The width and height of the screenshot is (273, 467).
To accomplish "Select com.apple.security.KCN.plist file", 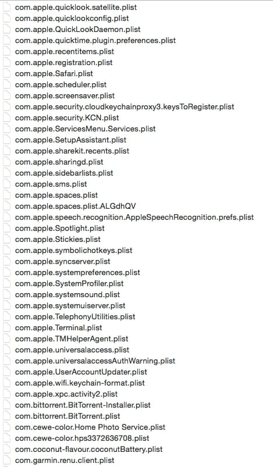I will (67, 117).
